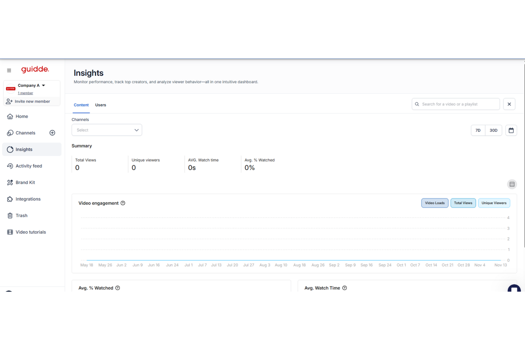Image resolution: width=525 pixels, height=350 pixels.
Task: Toggle the hamburger sidebar menu
Action: [9, 70]
